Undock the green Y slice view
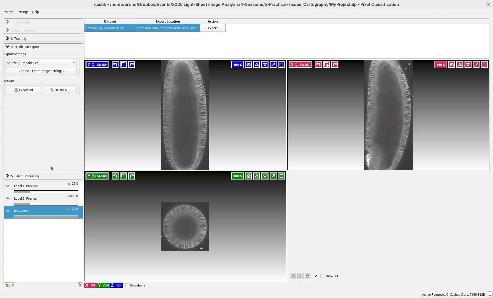Viewport: 493px width, 298px height. 273,176
